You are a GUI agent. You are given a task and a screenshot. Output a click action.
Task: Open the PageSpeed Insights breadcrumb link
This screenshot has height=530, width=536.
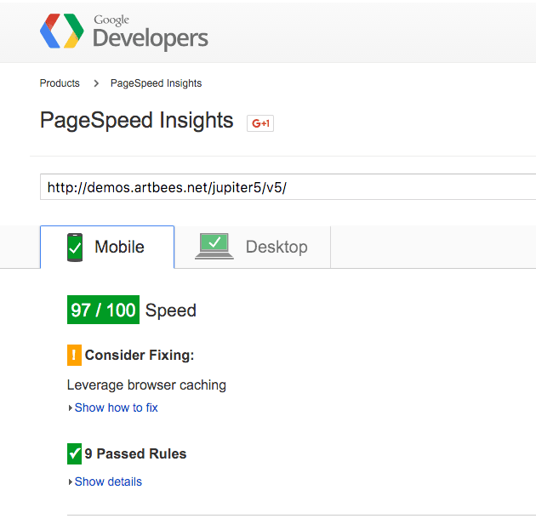pos(156,83)
